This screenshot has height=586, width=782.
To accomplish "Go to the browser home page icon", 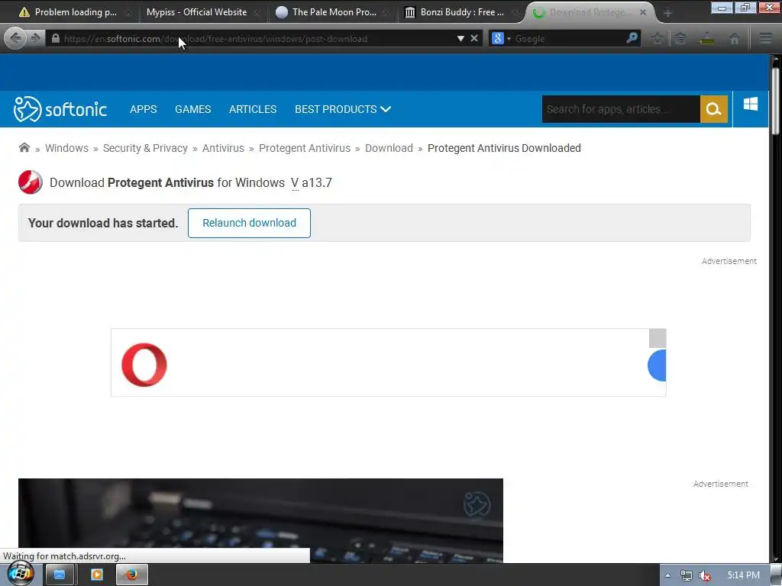I will pos(734,38).
